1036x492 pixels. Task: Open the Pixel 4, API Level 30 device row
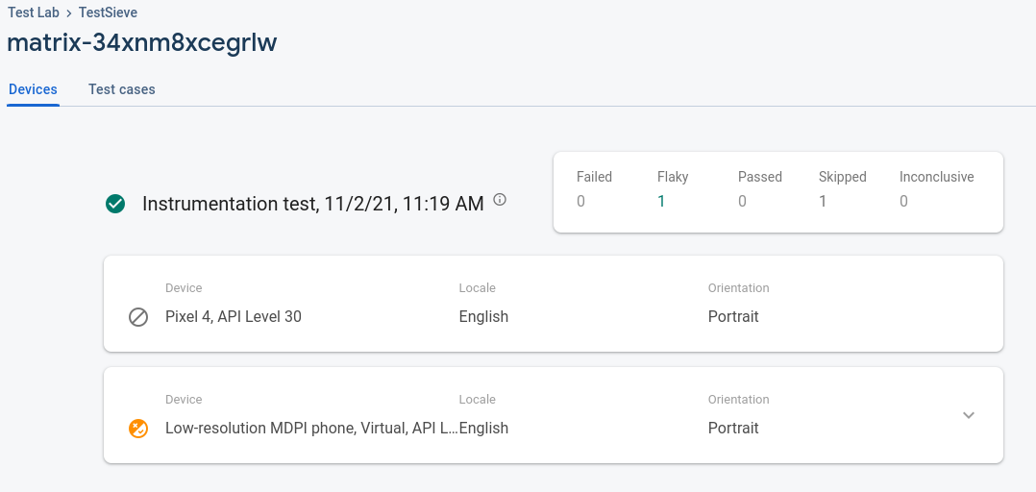[x=234, y=317]
